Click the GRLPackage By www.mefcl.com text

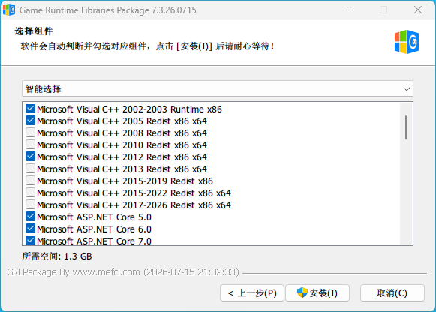(x=123, y=271)
